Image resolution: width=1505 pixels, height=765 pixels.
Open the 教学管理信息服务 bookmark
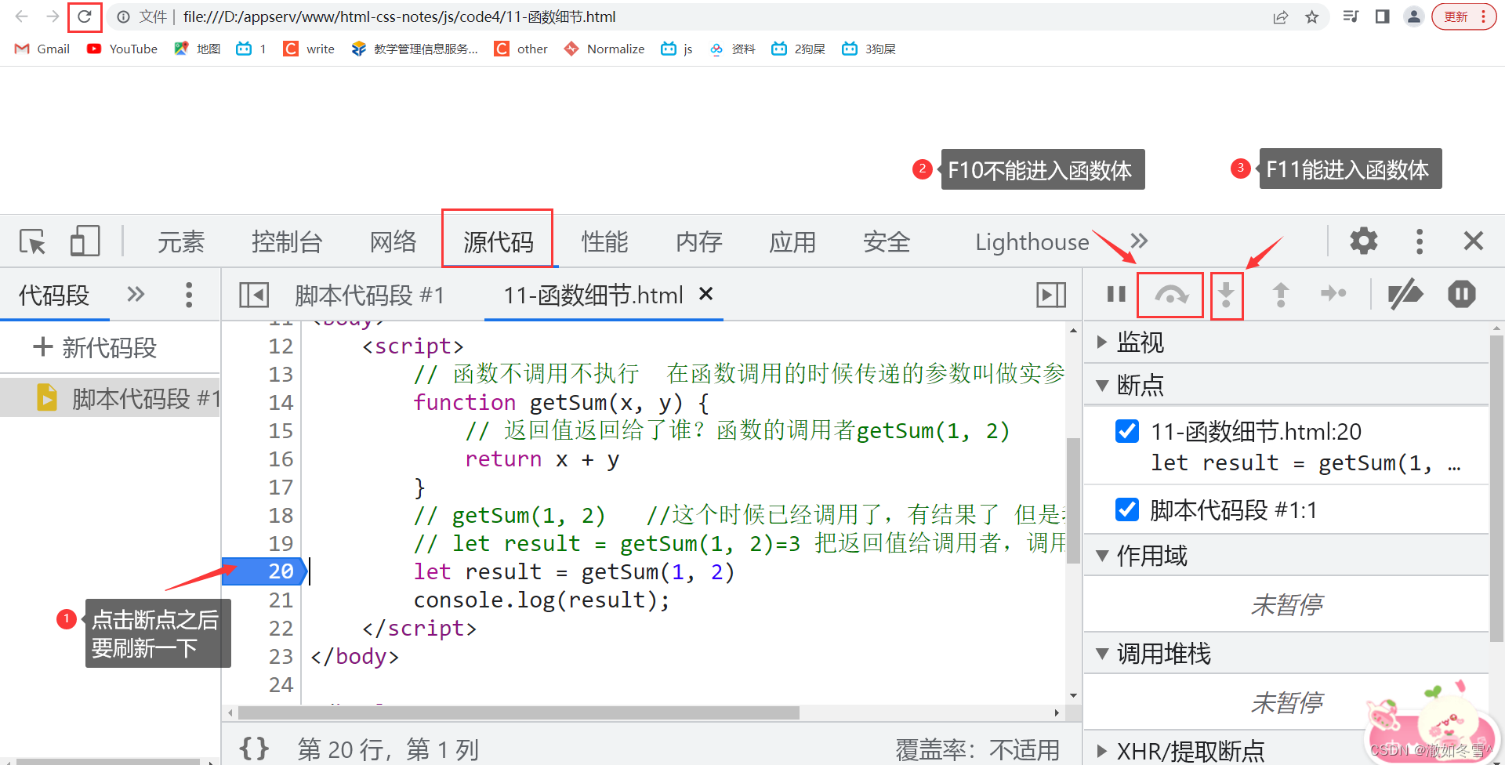tap(415, 49)
